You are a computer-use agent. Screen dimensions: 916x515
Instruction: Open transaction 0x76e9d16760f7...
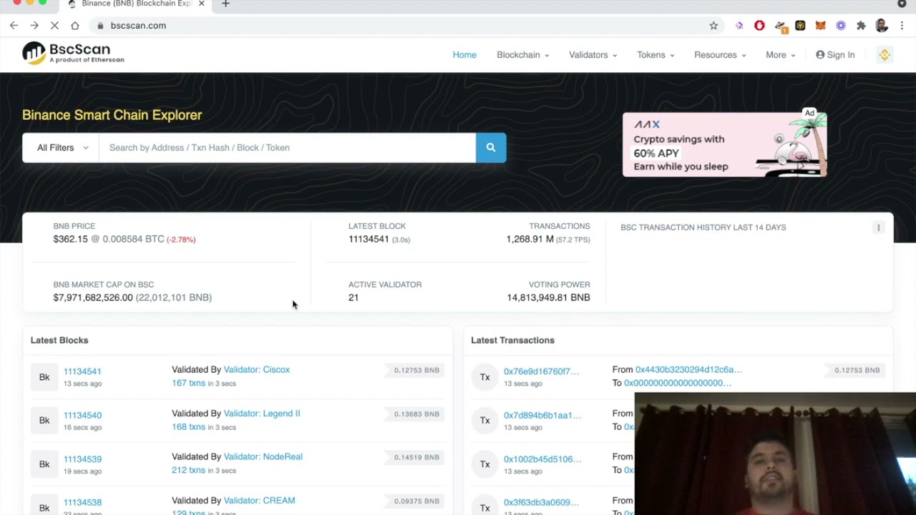[541, 371]
